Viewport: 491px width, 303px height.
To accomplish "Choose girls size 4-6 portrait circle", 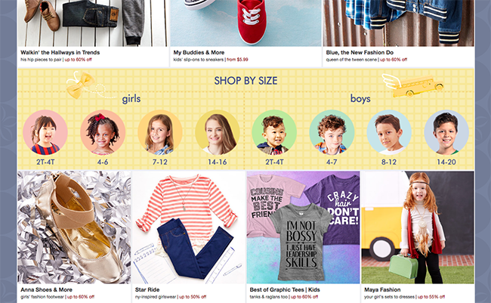I will click(x=103, y=132).
